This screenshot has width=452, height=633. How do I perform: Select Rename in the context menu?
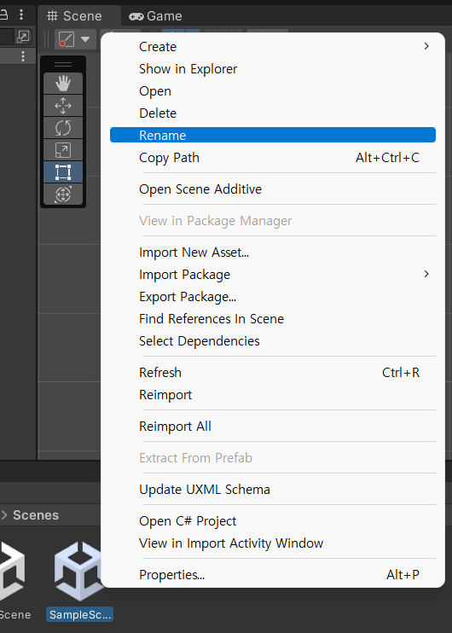point(273,136)
